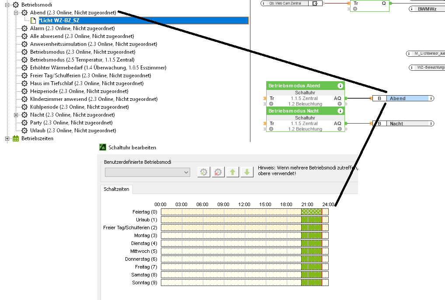This screenshot has height=300, width=445.
Task: Click info icon of M_Lichtsensor_aus element
Action: (409, 54)
